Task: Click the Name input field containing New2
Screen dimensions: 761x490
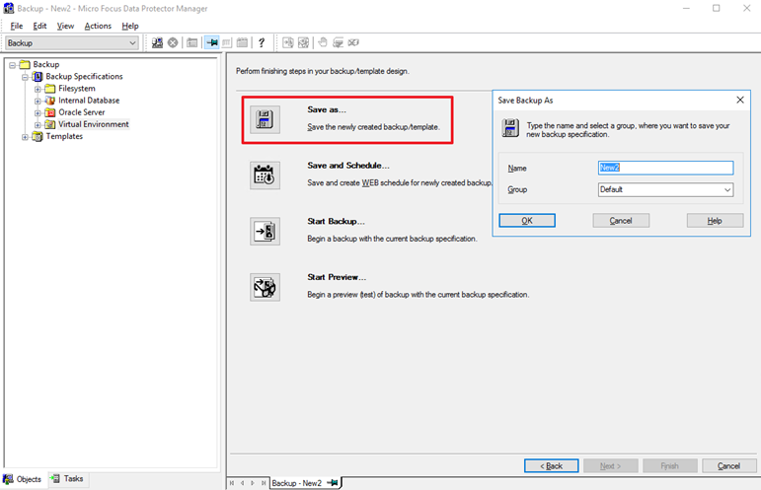Action: (x=665, y=168)
